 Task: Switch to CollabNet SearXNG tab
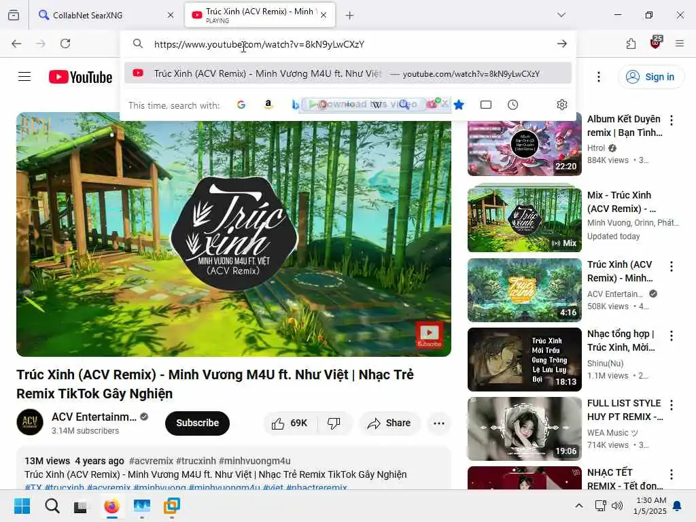(x=105, y=16)
